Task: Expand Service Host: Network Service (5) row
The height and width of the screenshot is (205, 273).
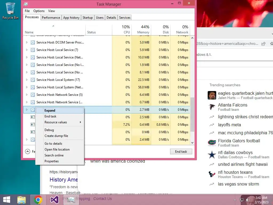Action: click(27, 95)
